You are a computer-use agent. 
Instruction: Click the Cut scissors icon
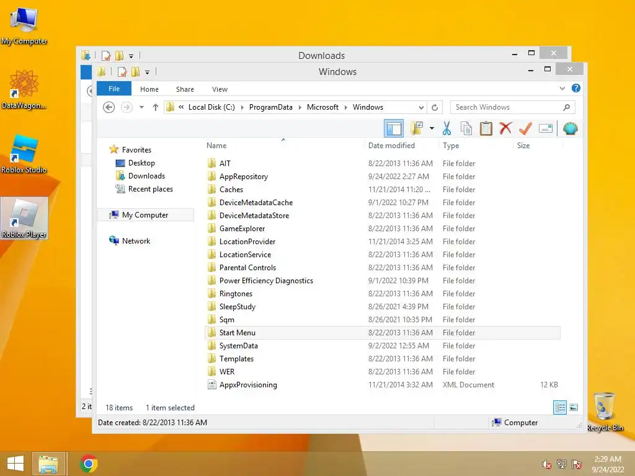pos(446,129)
